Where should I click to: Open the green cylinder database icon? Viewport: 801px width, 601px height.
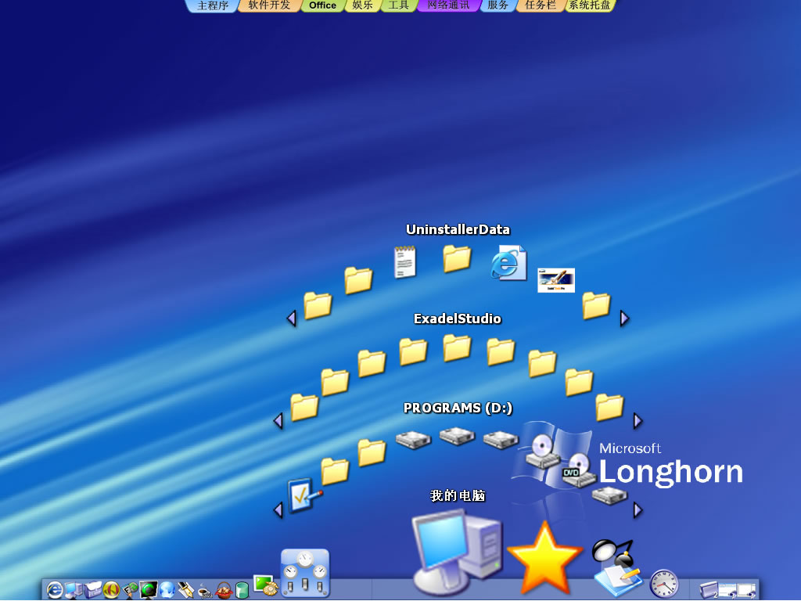click(242, 590)
